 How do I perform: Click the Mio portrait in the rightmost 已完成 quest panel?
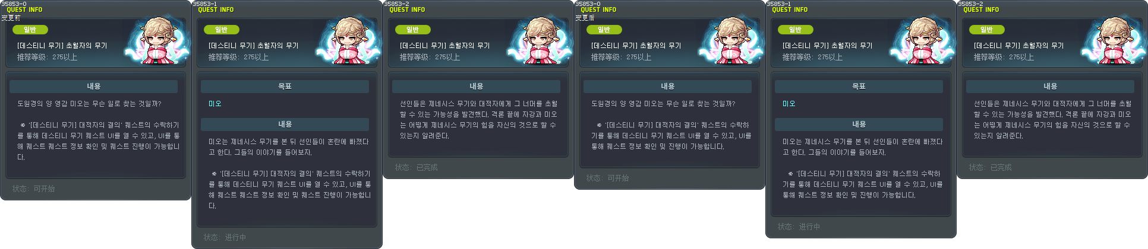[x=1113, y=41]
